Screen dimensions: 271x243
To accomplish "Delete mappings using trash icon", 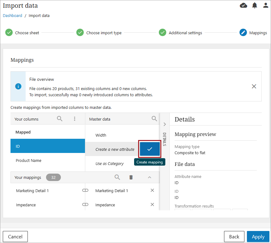I will pyautogui.click(x=131, y=177).
